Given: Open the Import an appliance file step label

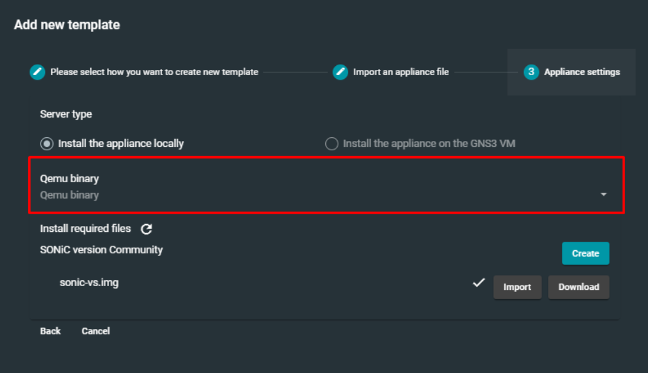Looking at the screenshot, I should coord(401,72).
